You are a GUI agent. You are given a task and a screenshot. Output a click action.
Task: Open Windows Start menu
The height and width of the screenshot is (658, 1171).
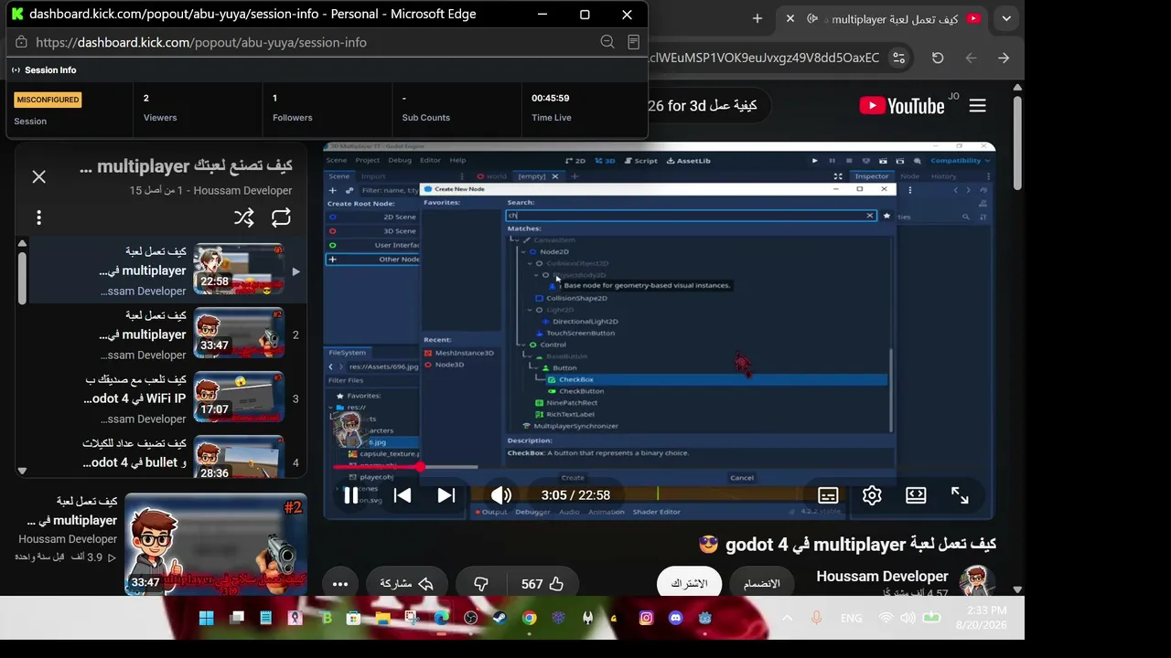click(x=206, y=618)
